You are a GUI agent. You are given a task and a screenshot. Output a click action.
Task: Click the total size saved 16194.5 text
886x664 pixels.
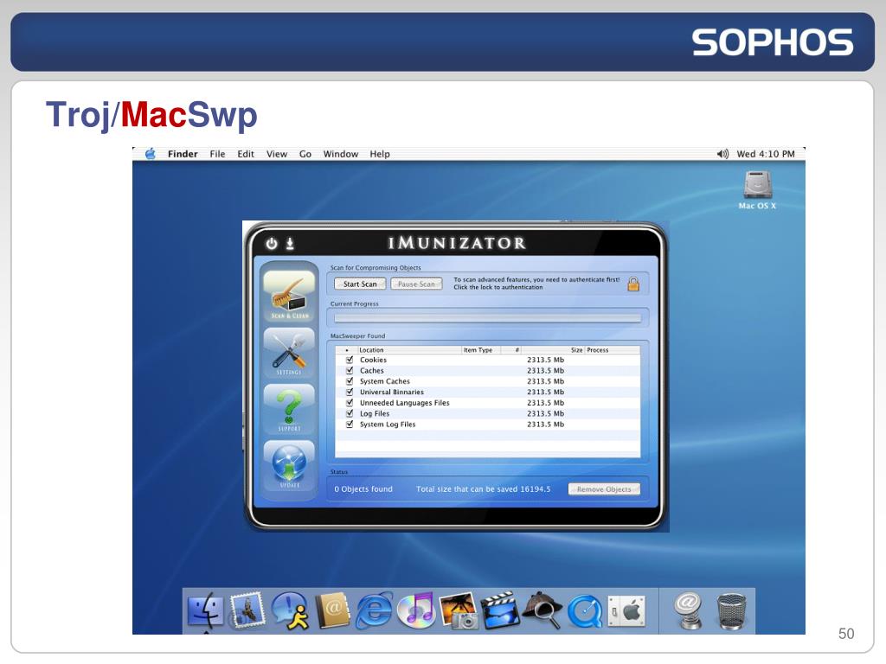click(x=483, y=489)
